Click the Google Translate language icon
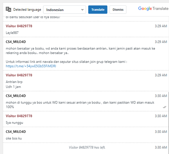The image size is (169, 154). (x=8, y=9)
